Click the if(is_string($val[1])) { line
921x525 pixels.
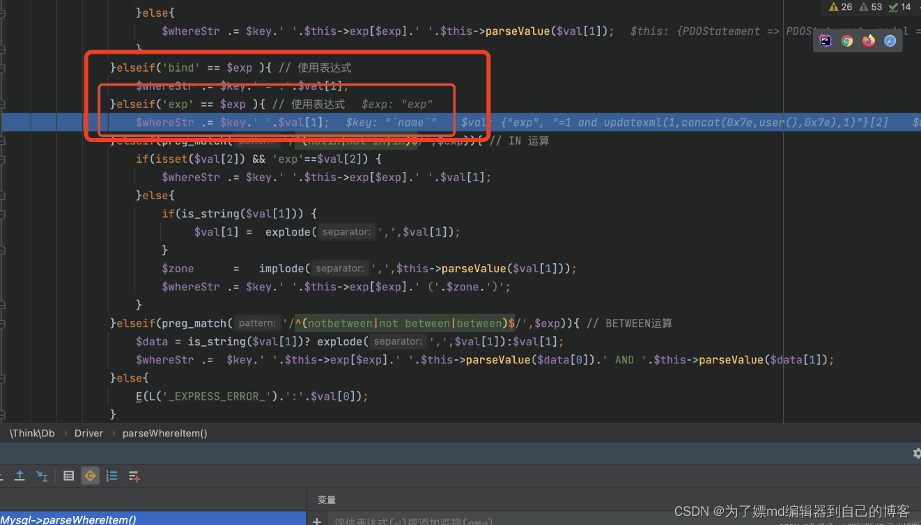240,214
